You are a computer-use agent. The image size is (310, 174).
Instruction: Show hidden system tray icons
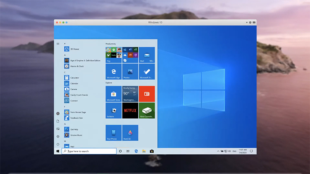[x=218, y=151]
